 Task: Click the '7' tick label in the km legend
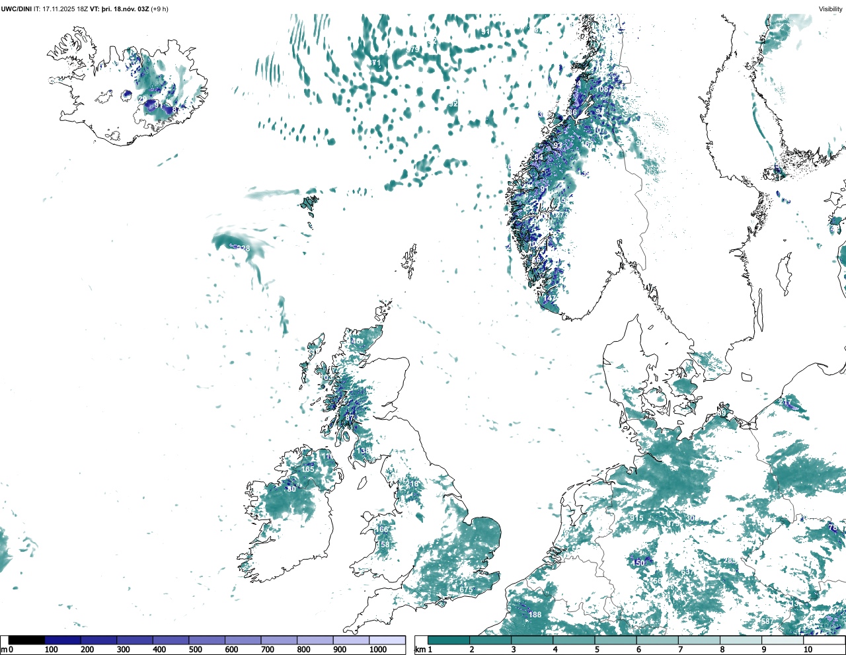point(680,650)
